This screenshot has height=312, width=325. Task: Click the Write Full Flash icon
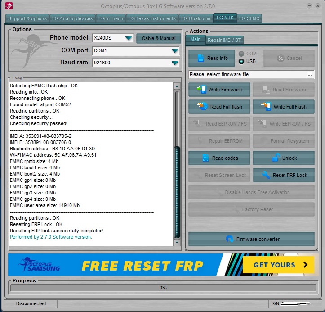pos(266,106)
